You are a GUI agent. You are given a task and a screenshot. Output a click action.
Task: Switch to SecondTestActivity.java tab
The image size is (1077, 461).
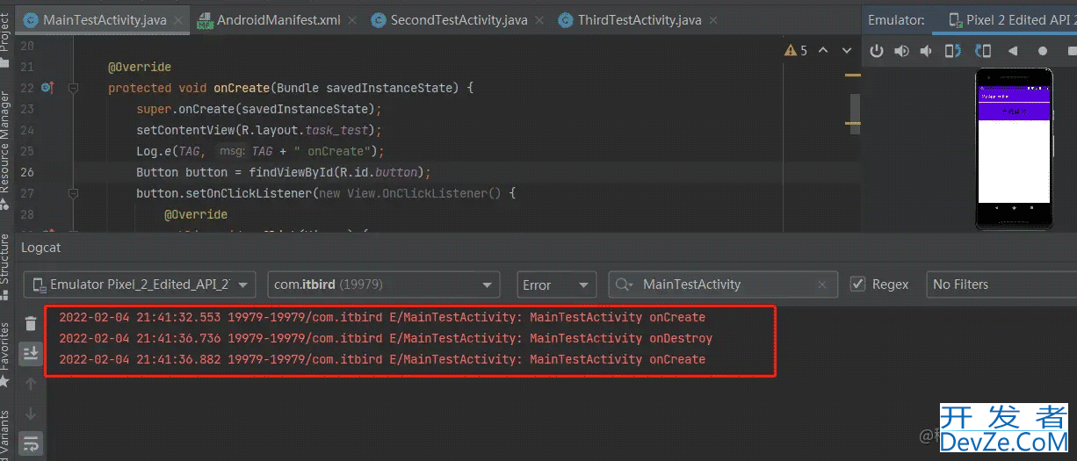[x=459, y=19]
